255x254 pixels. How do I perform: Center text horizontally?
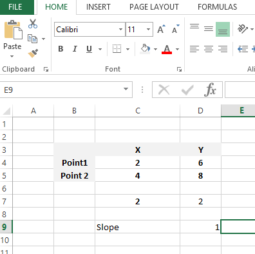coord(209,49)
